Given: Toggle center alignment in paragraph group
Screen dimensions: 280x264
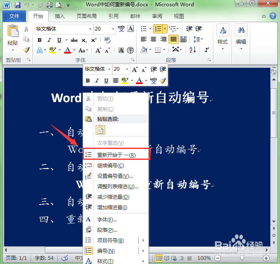Looking at the screenshot, I should pos(153,39).
